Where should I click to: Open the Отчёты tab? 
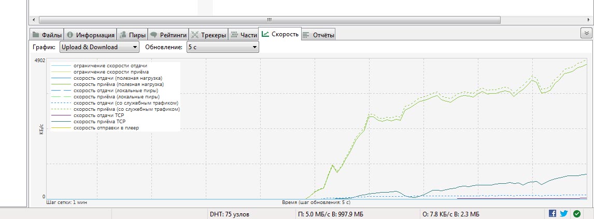(318, 35)
